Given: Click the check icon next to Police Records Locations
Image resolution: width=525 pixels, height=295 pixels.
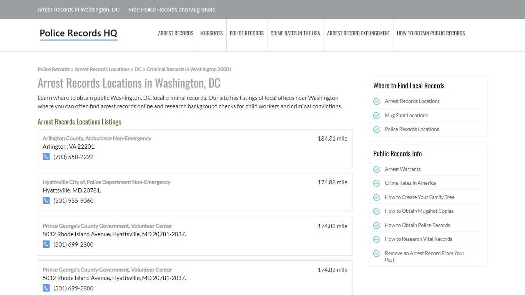Looking at the screenshot, I should 377,129.
